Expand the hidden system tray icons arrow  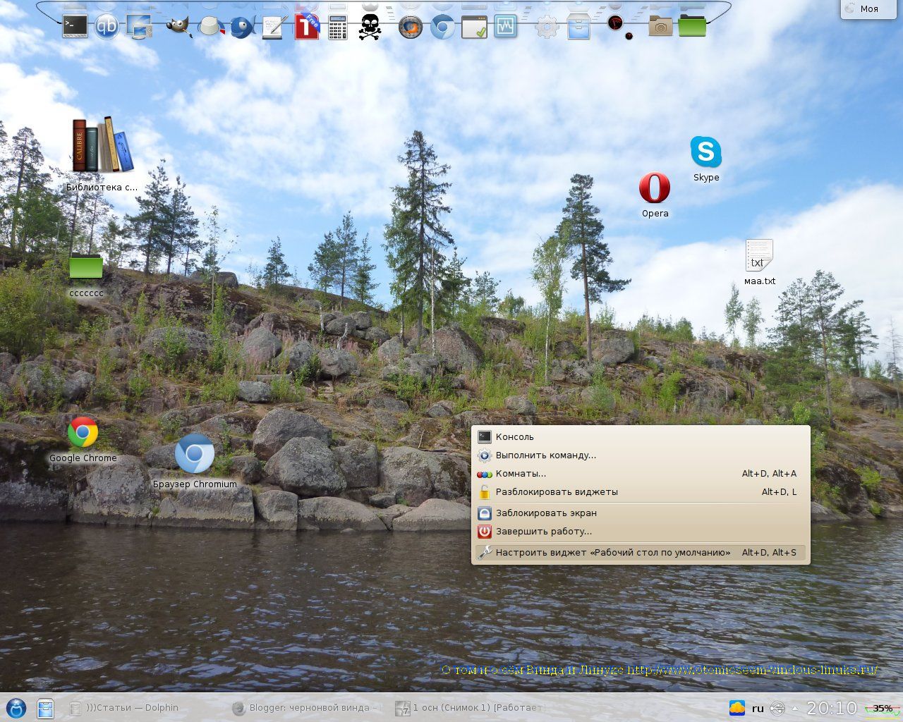coord(796,708)
